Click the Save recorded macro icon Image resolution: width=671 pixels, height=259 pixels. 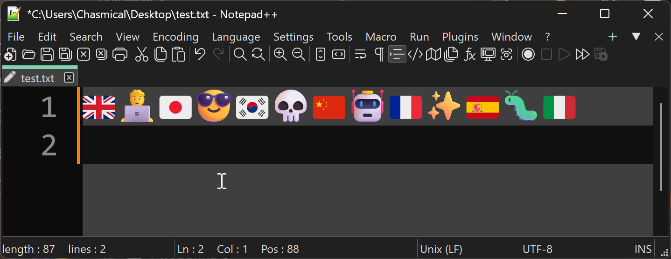coord(601,55)
